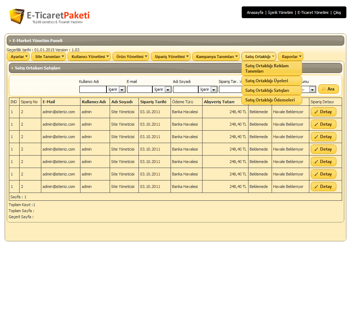Open Detay for the first order row
Screen dimensions: 351x315
pos(323,112)
